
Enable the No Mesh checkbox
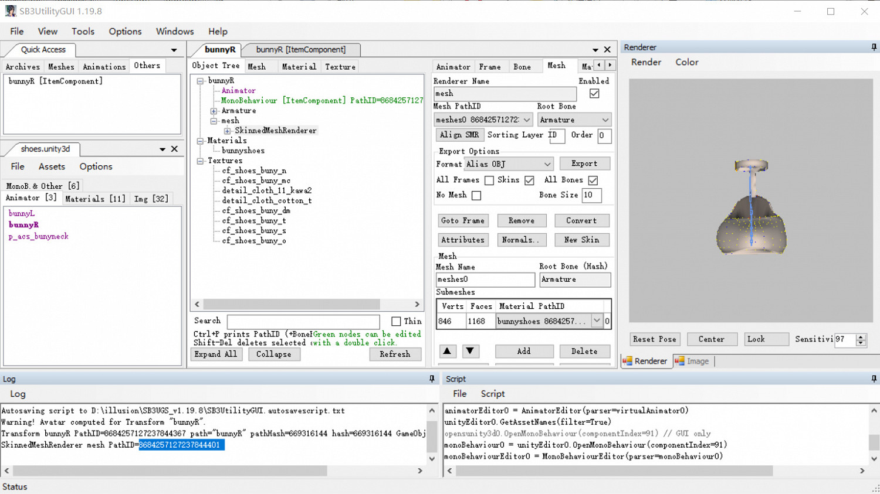click(x=476, y=195)
